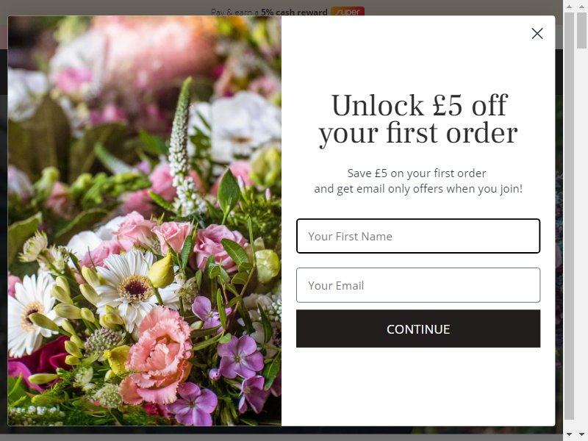
Task: Click the outermost scrollbar's down arrow
Action: pyautogui.click(x=582, y=434)
